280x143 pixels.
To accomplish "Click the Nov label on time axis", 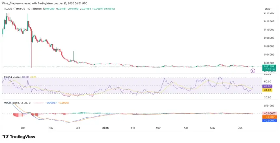I will pos(51,128).
